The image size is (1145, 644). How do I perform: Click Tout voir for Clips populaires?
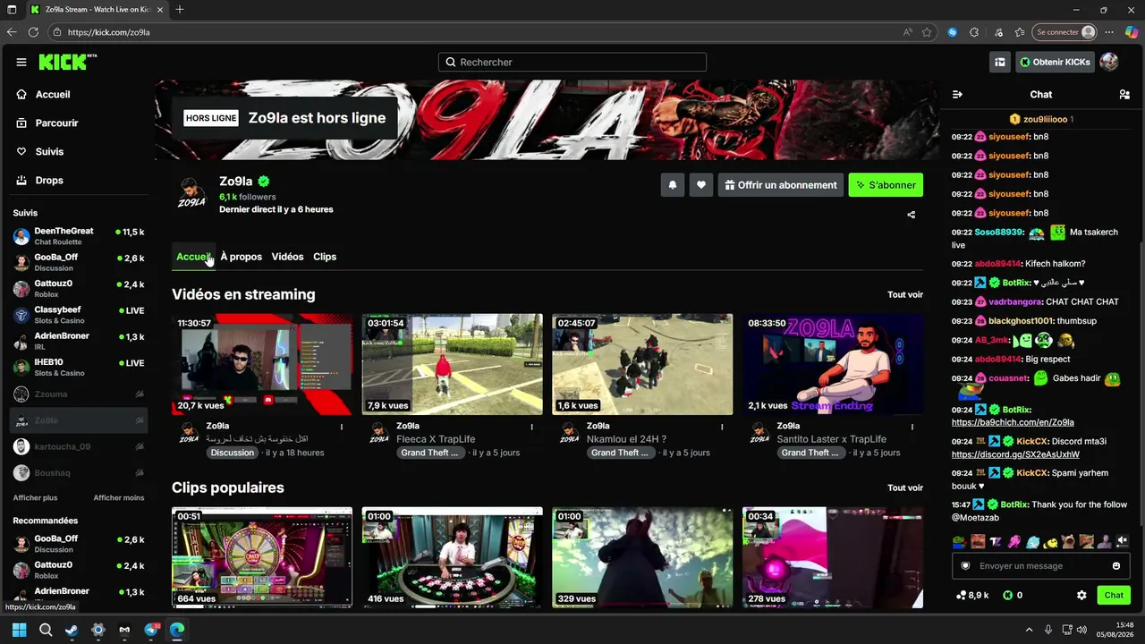905,487
